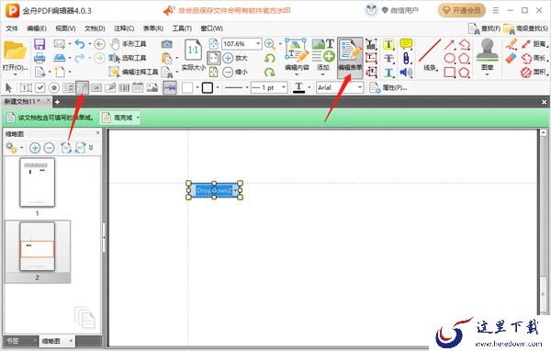This screenshot has height=351, width=551.
Task: Select the 面积 area measure tool
Action: coord(534,72)
